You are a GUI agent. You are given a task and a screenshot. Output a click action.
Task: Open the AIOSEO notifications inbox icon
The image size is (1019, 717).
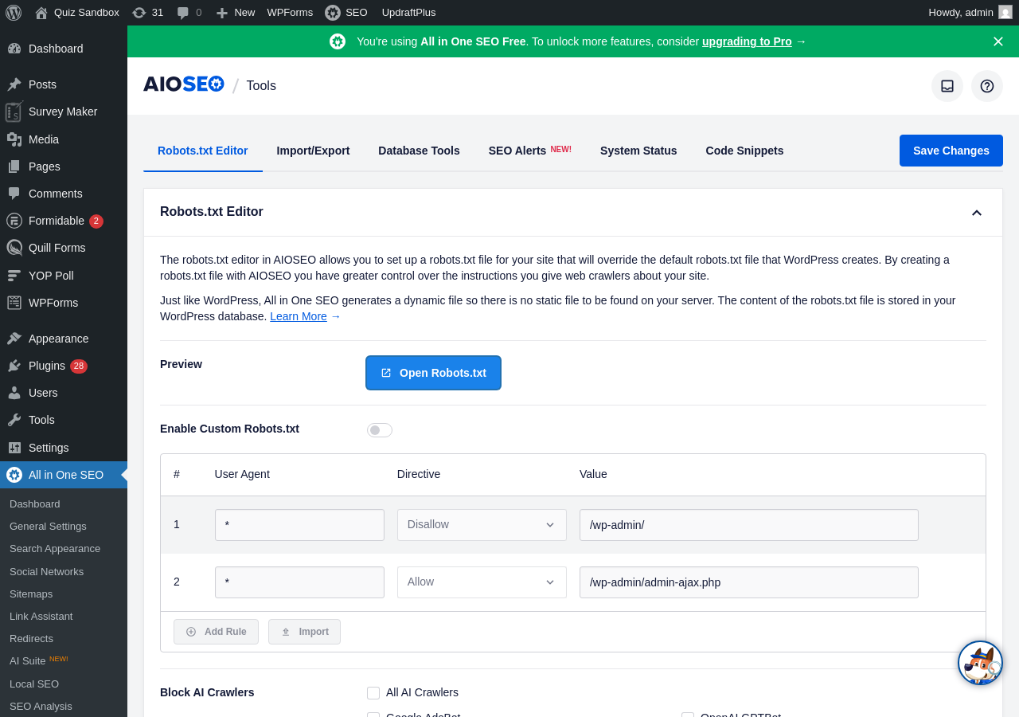pos(947,86)
